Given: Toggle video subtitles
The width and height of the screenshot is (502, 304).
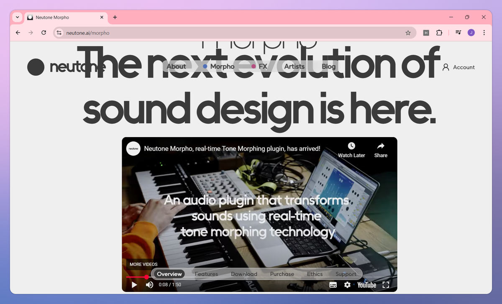Looking at the screenshot, I should click(333, 285).
